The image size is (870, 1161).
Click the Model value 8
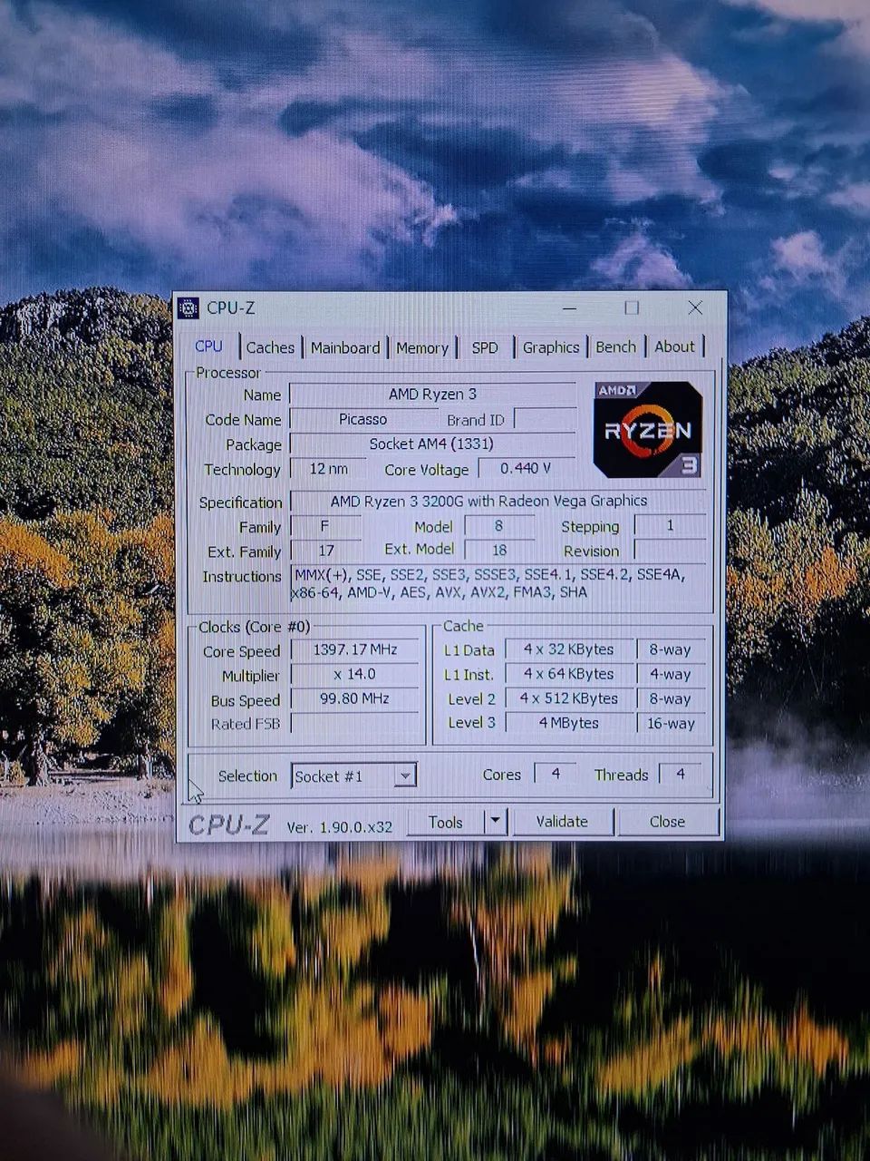click(x=498, y=526)
